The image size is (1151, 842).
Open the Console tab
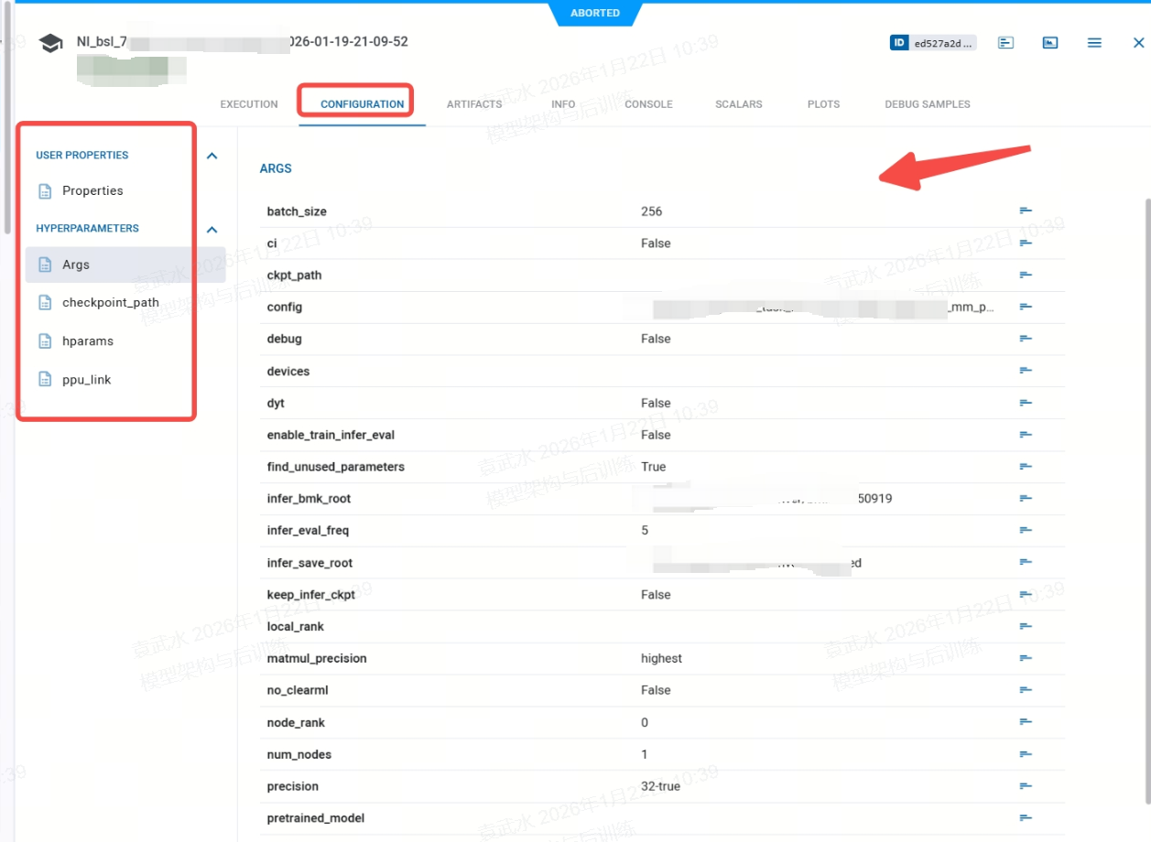tap(649, 104)
